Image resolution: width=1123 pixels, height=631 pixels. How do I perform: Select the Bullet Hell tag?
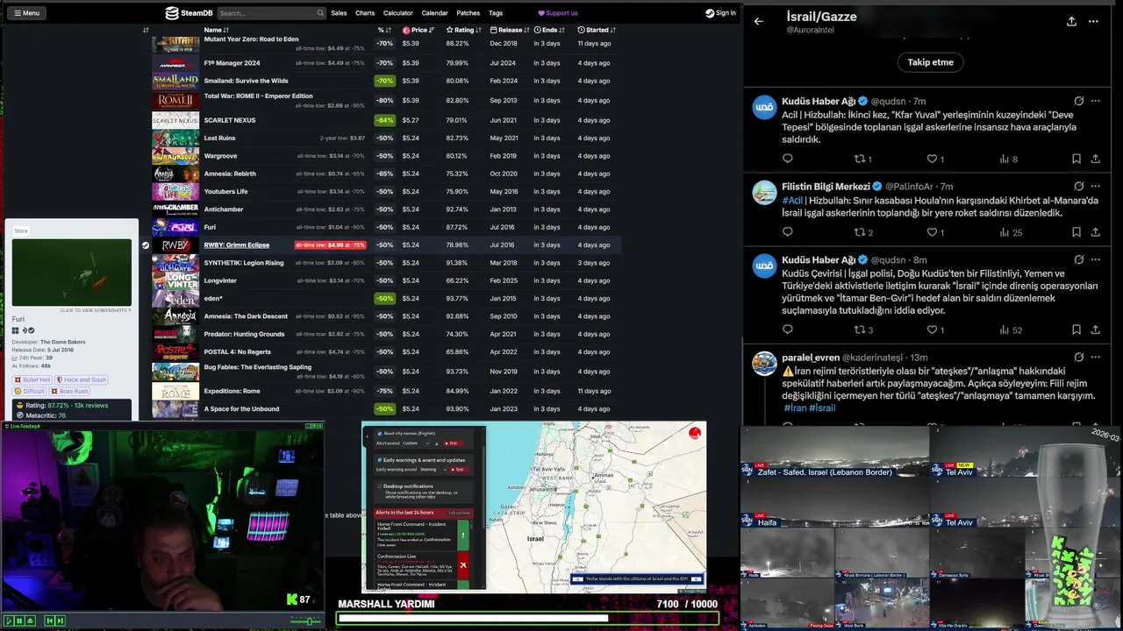[32, 379]
